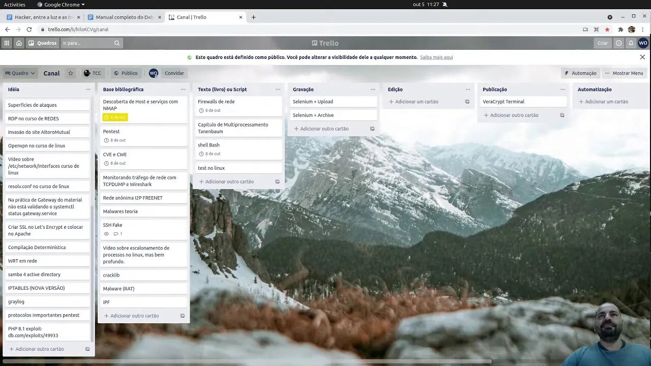This screenshot has height=366, width=651.
Task: Click the Idéia list vertical scrollbar
Action: (92, 273)
